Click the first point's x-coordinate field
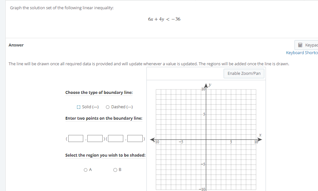The image size is (318, 191). (76, 138)
